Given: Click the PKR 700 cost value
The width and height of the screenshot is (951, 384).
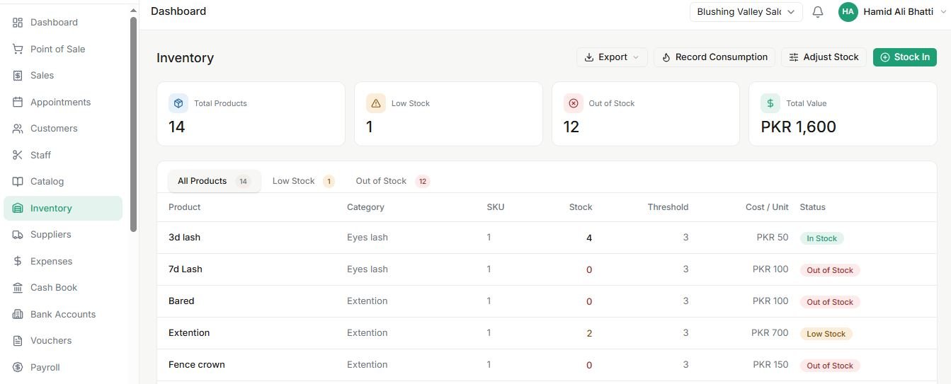Looking at the screenshot, I should [770, 333].
